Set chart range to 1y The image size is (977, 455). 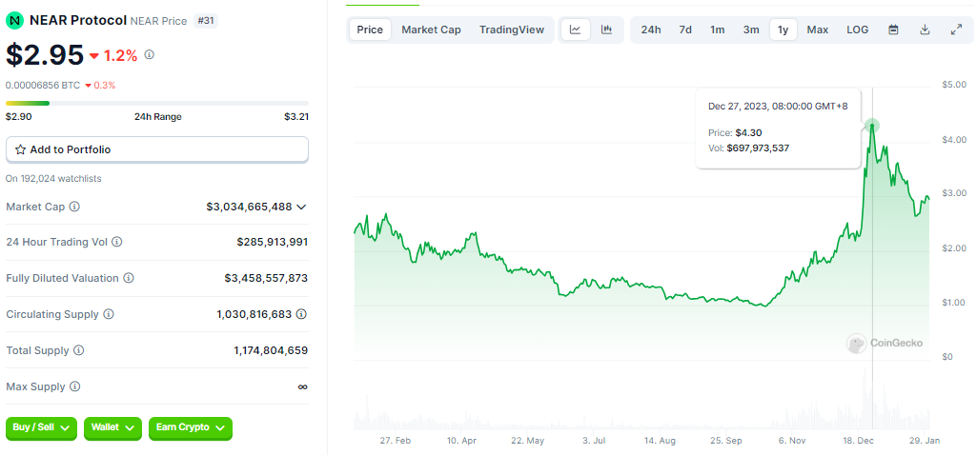784,30
